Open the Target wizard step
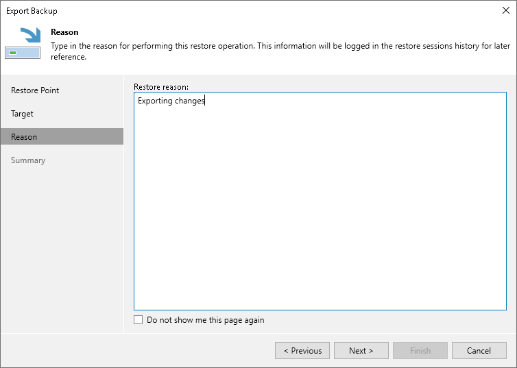517x368 pixels. click(22, 114)
